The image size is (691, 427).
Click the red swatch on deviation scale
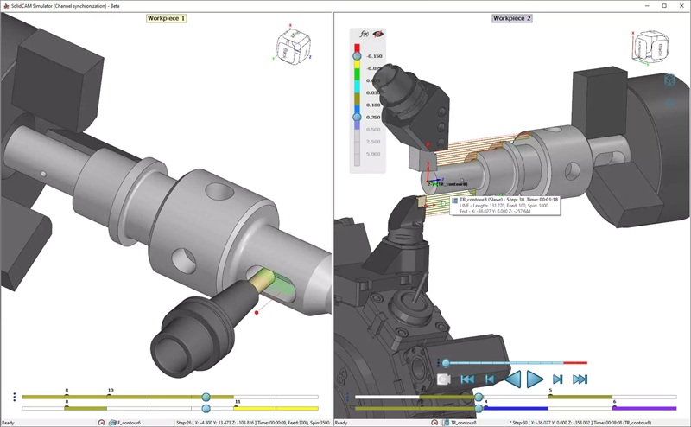(357, 47)
